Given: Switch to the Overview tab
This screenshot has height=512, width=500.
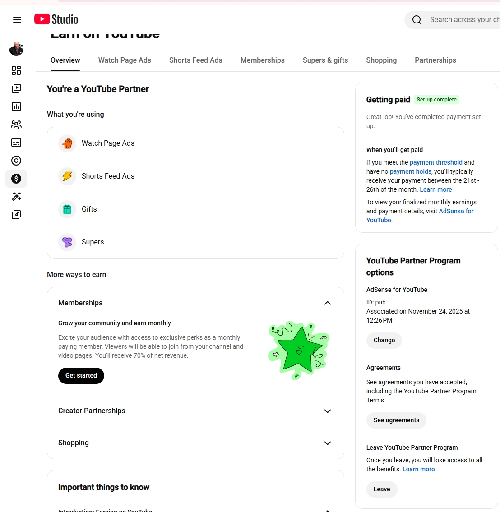Looking at the screenshot, I should point(65,60).
